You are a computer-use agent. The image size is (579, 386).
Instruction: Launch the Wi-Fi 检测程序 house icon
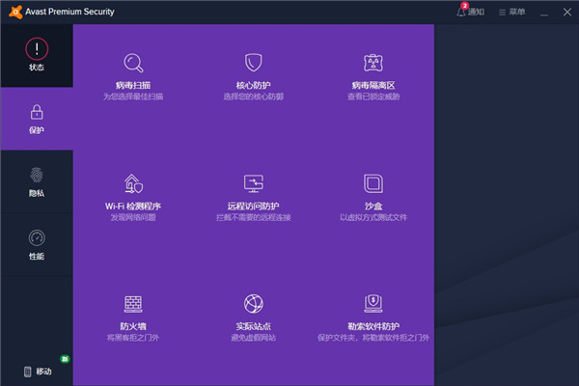[133, 183]
